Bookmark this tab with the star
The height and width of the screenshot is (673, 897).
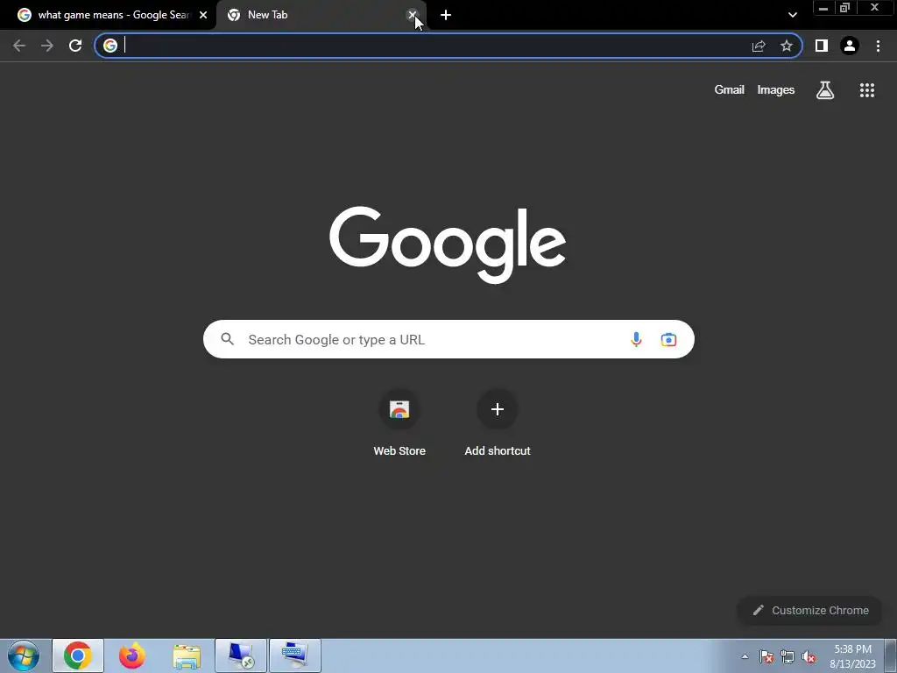(787, 46)
